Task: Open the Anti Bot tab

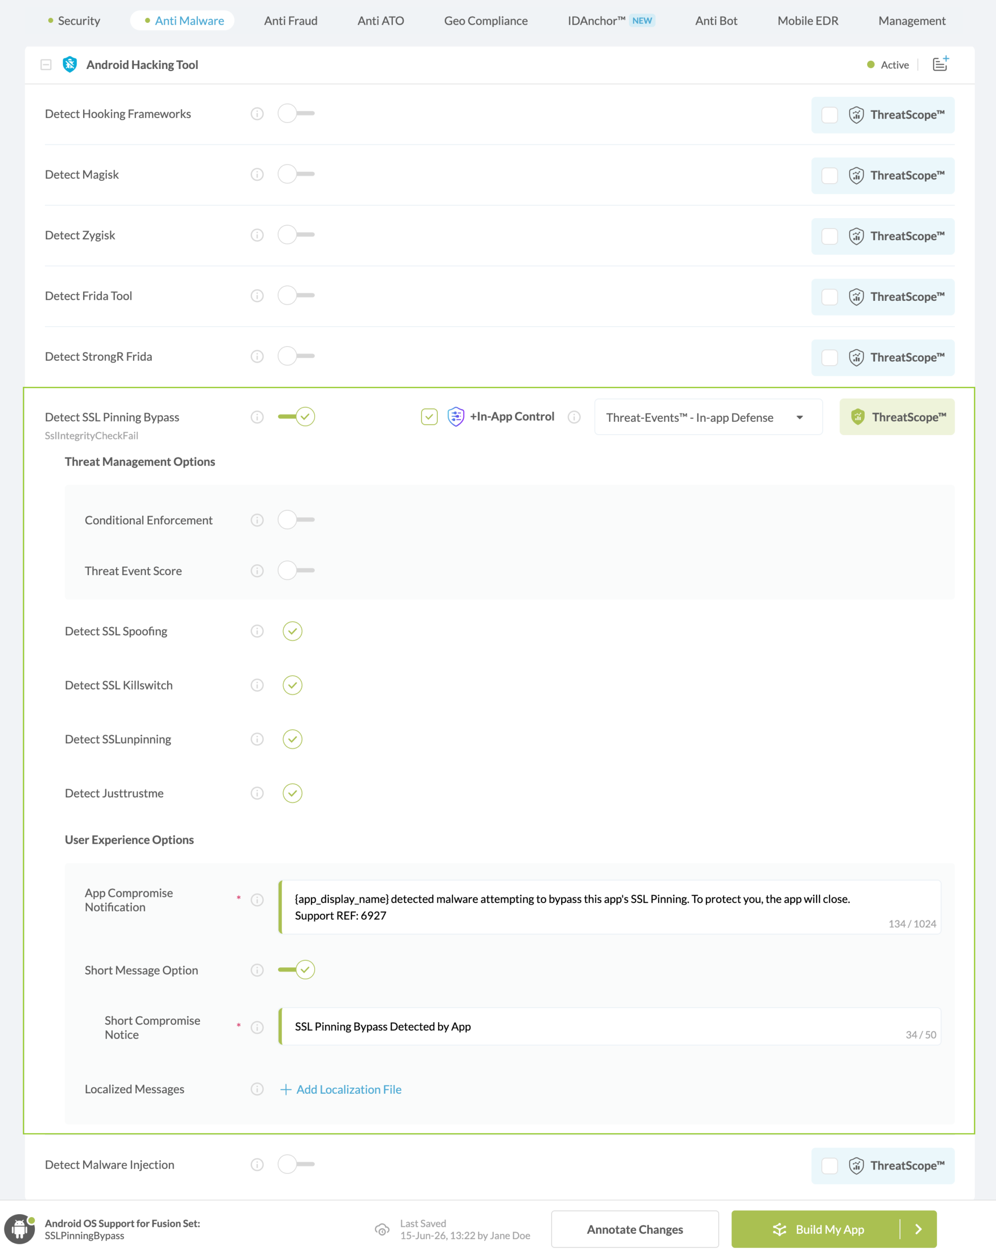Action: tap(716, 20)
